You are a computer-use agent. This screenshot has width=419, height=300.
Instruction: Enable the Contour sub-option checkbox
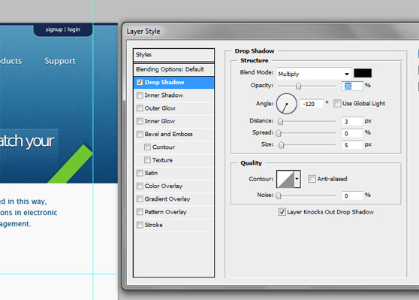pyautogui.click(x=147, y=147)
